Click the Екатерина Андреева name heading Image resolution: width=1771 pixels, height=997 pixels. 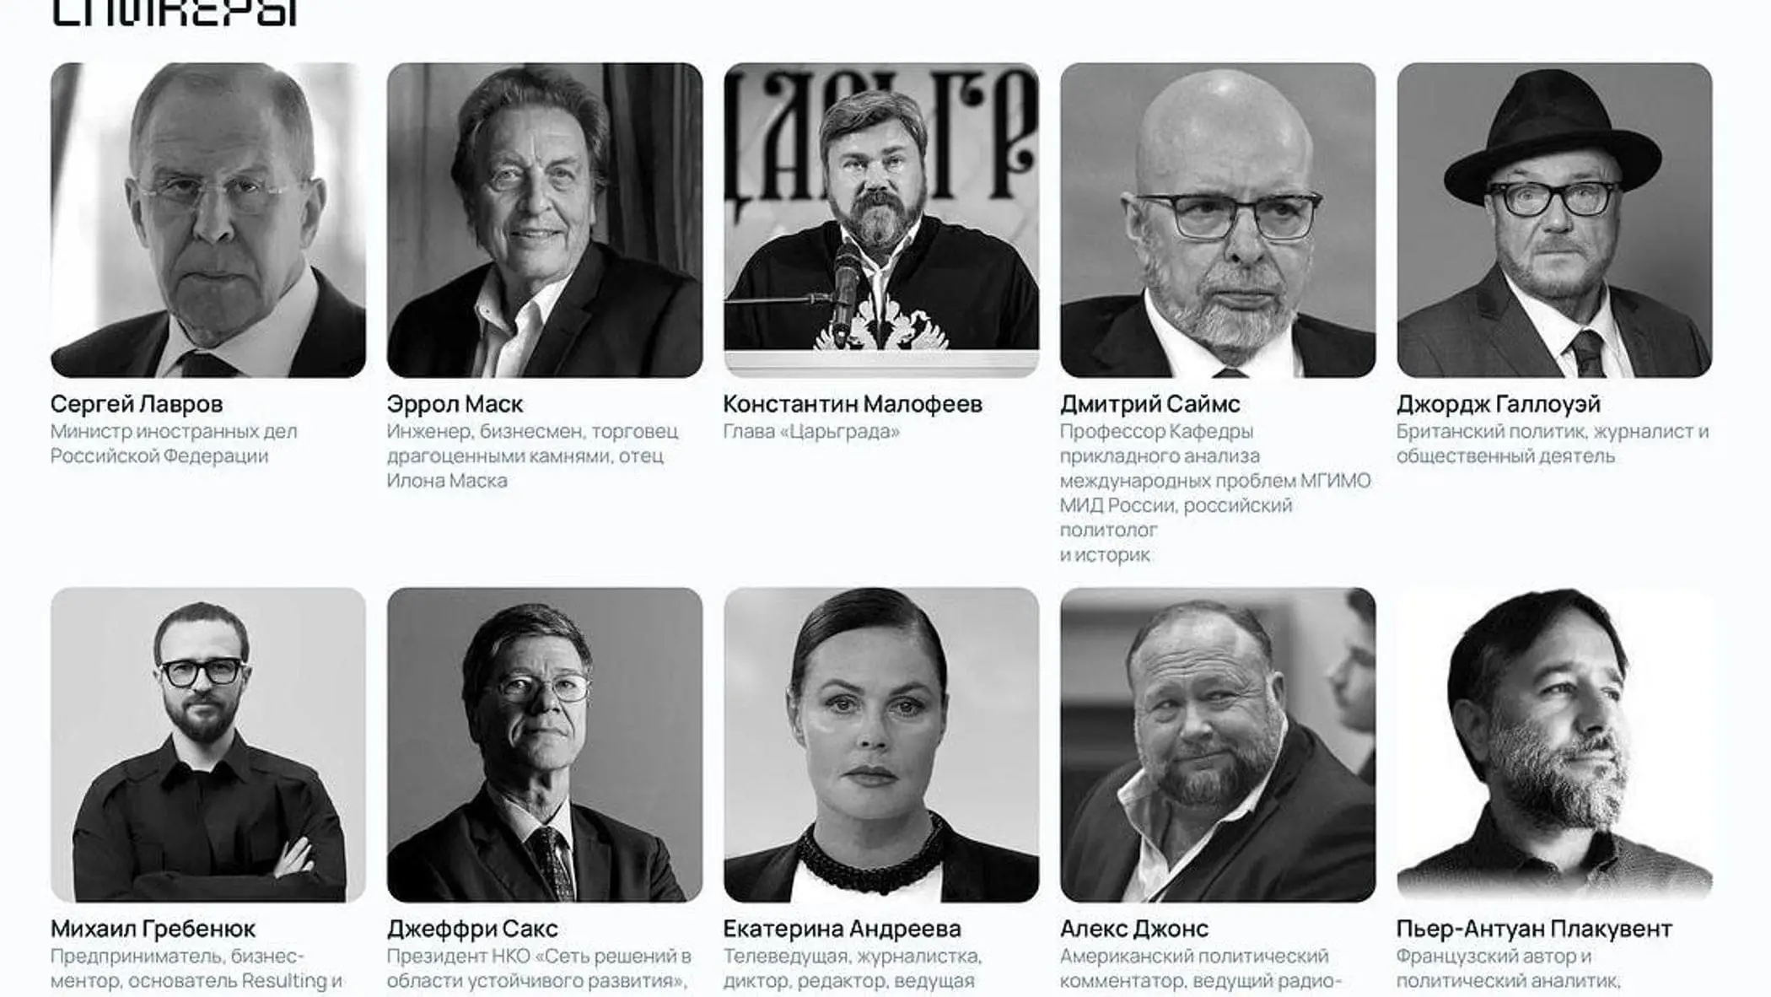[842, 929]
